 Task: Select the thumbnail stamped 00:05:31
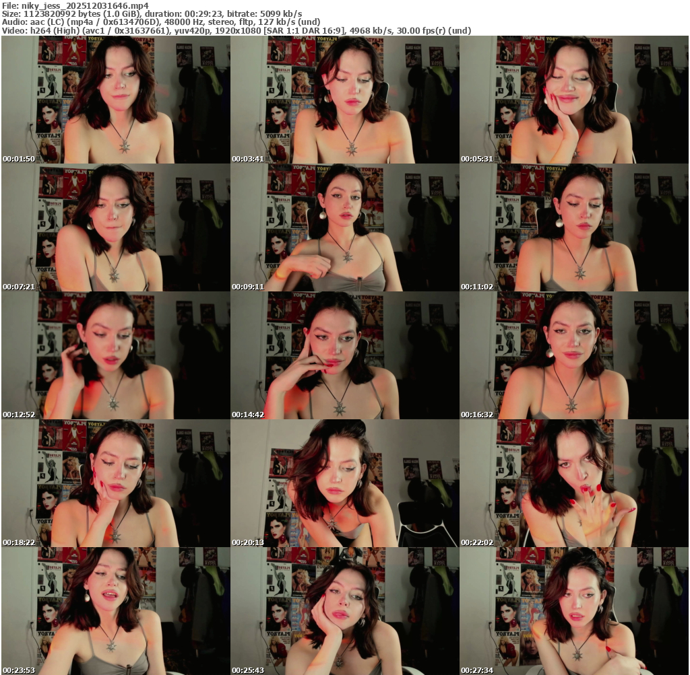(574, 100)
